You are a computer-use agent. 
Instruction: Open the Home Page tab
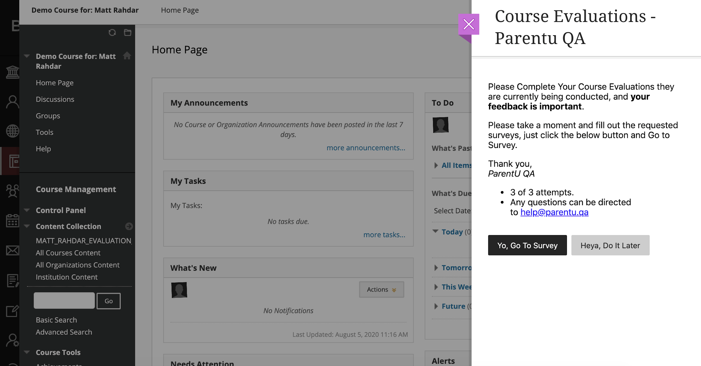[180, 10]
